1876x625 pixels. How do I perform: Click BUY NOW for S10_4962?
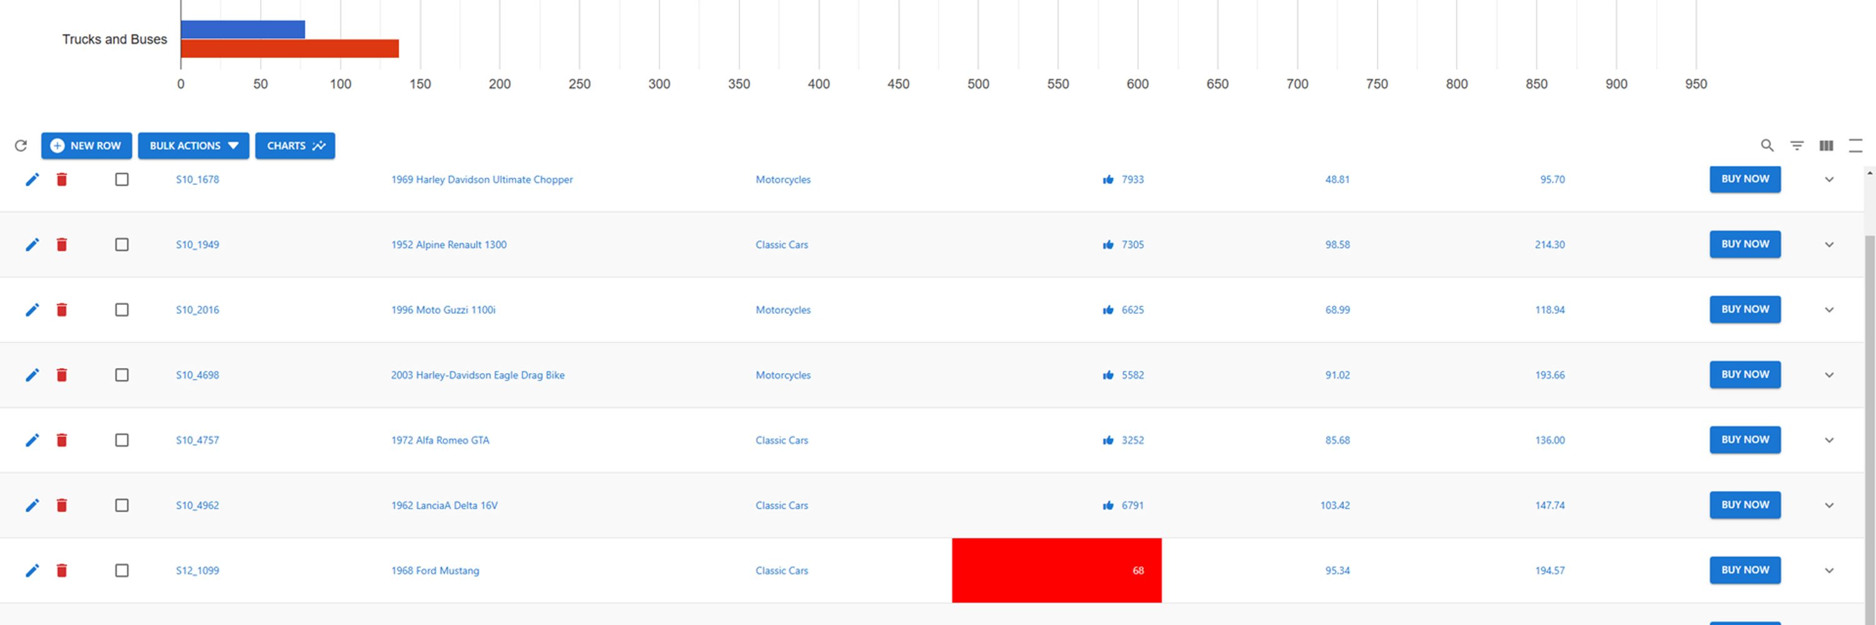(x=1745, y=505)
